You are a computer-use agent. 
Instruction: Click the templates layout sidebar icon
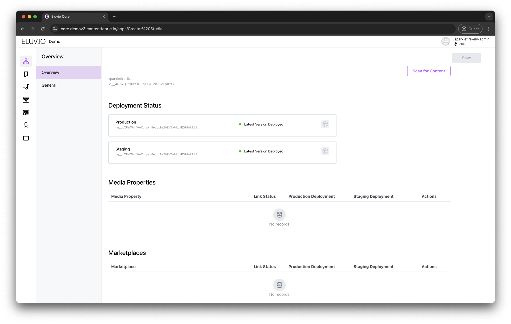pos(26,113)
